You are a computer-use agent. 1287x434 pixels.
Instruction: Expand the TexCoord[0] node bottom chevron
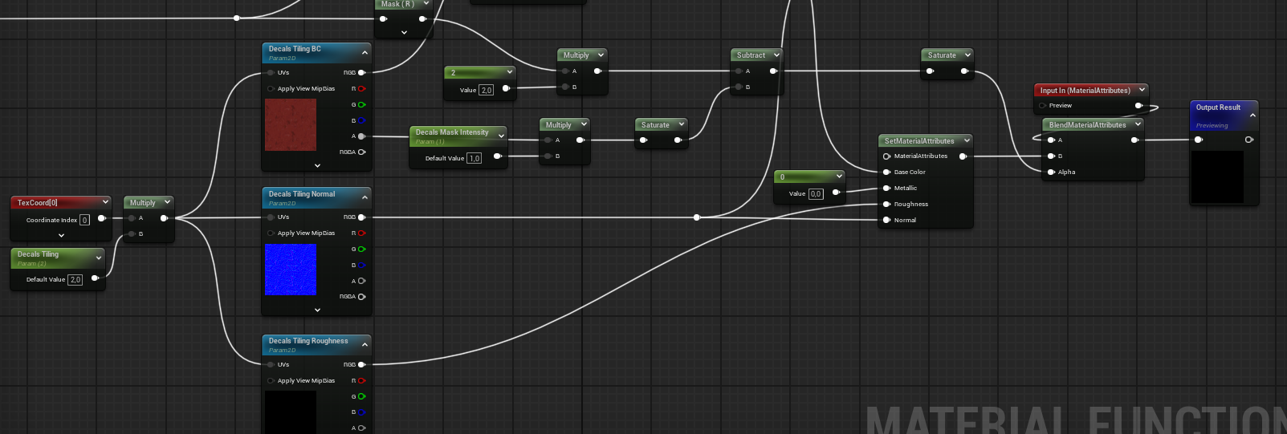coord(61,235)
